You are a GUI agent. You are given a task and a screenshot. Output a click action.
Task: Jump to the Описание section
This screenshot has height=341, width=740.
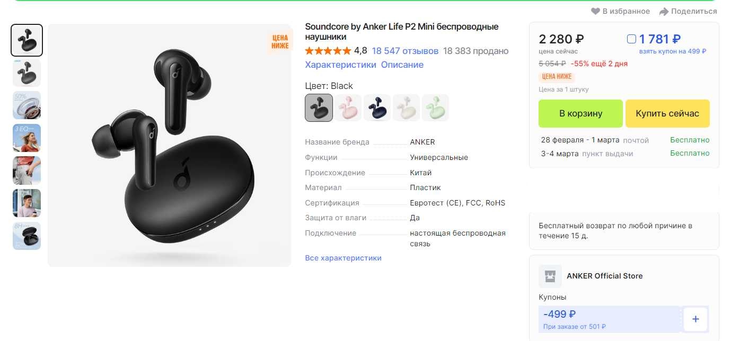click(x=403, y=65)
